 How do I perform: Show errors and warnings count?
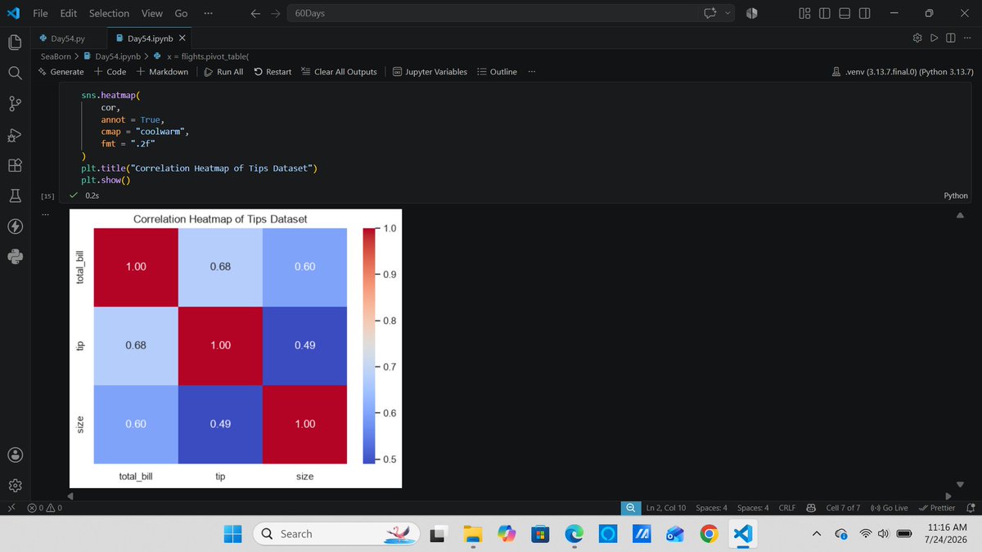(44, 508)
